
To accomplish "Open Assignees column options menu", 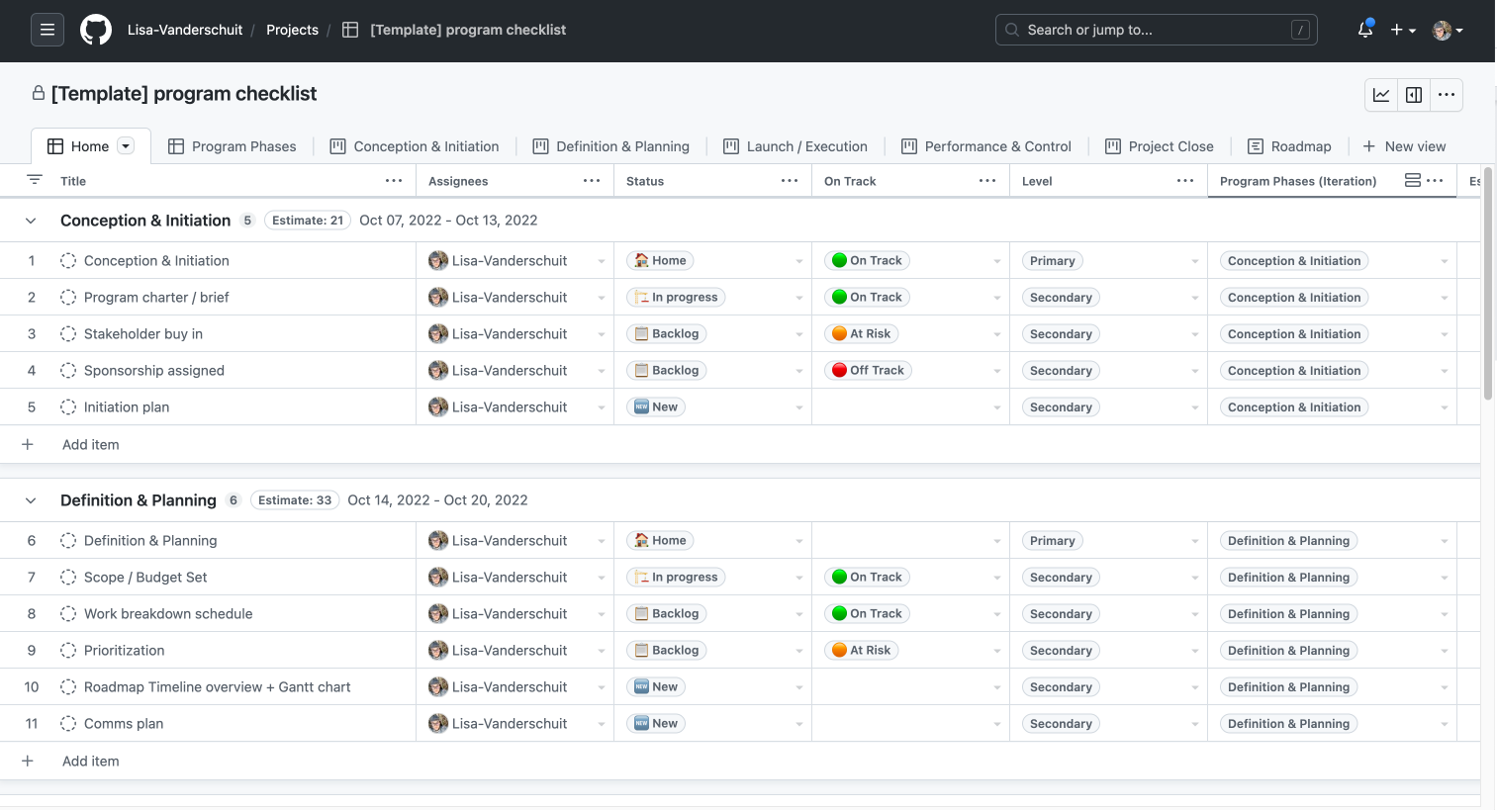I will (592, 181).
